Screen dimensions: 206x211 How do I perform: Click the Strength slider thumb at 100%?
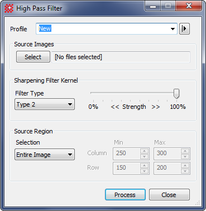pyautogui.click(x=176, y=94)
